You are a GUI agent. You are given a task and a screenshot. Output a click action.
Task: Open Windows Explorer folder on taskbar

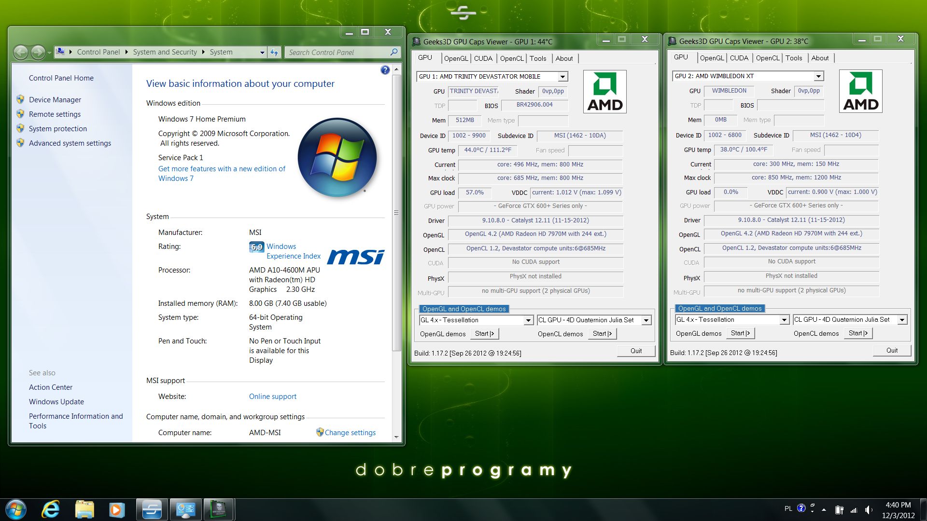[x=84, y=509]
